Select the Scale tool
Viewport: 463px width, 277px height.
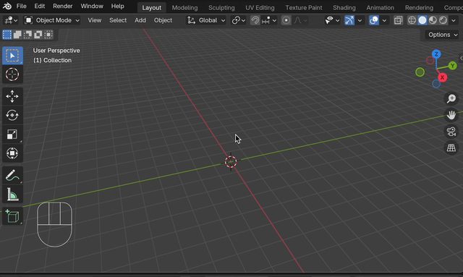(x=12, y=135)
